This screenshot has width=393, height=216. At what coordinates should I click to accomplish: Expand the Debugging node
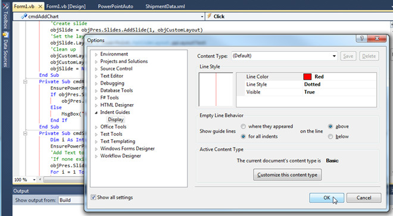pyautogui.click(x=96, y=83)
